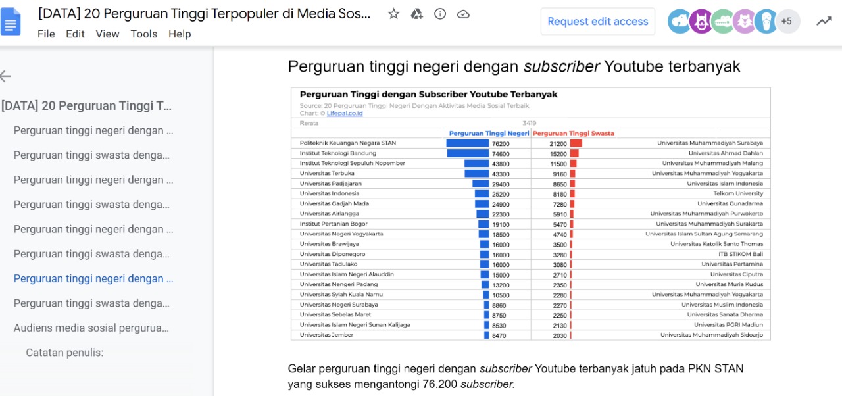
Task: Jump to Catatan penulis in the outline
Action: pos(64,352)
